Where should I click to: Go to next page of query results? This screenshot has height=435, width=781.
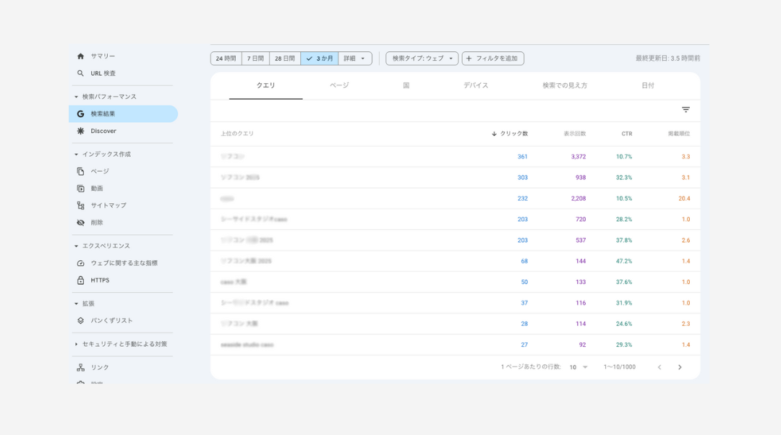(x=680, y=367)
